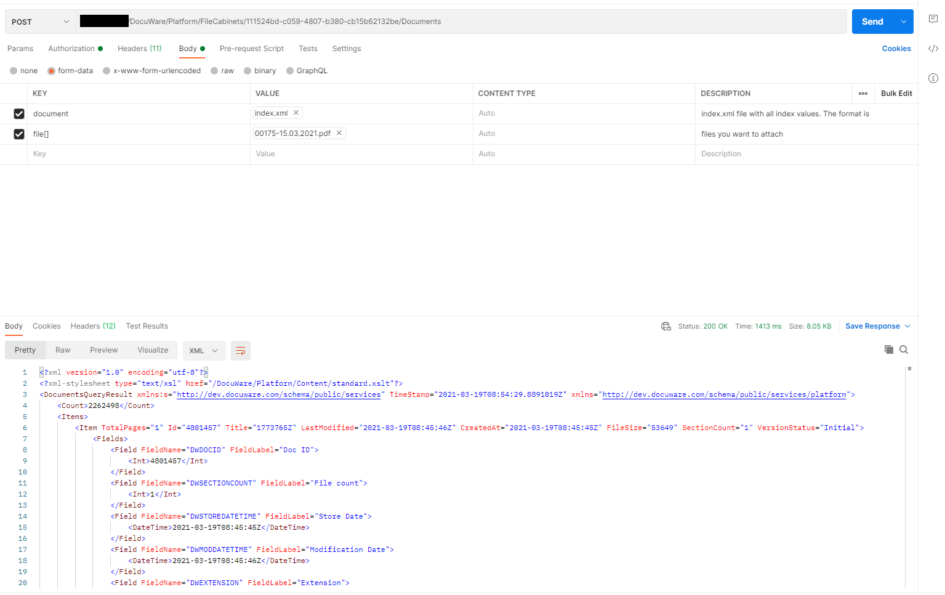Uncheck the document key row checkbox

point(19,114)
